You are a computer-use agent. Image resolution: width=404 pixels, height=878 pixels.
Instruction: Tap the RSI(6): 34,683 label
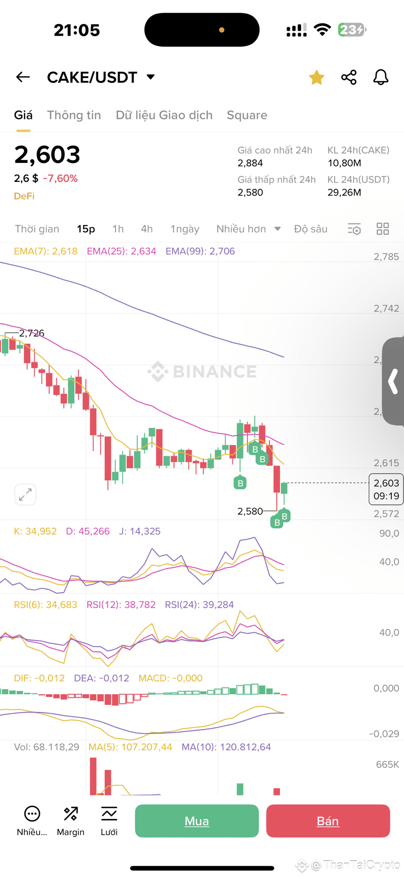[x=45, y=605]
